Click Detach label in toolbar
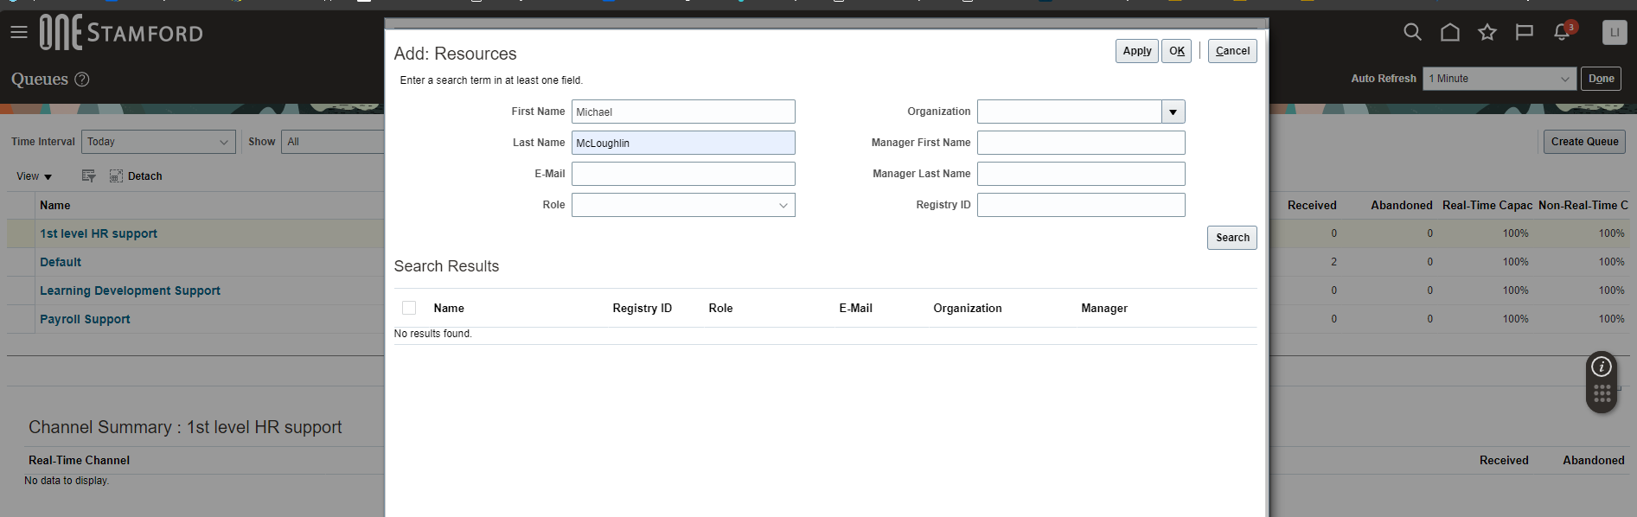This screenshot has width=1637, height=517. (144, 176)
